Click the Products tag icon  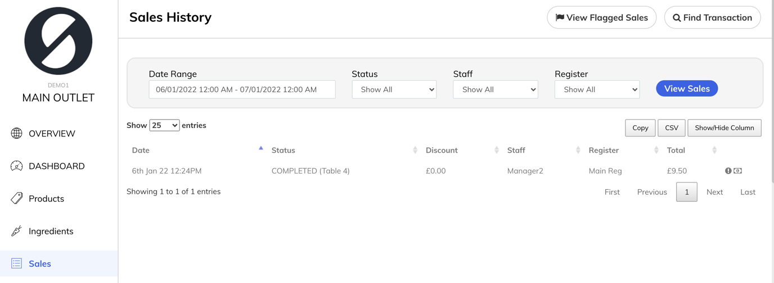click(x=16, y=198)
